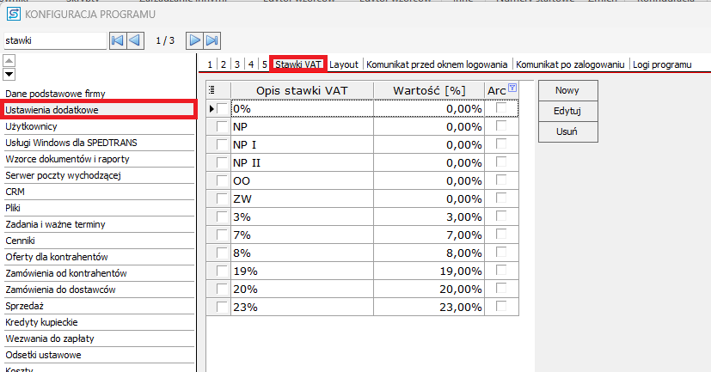Toggle the Arc checkbox for ZW row

(x=502, y=198)
